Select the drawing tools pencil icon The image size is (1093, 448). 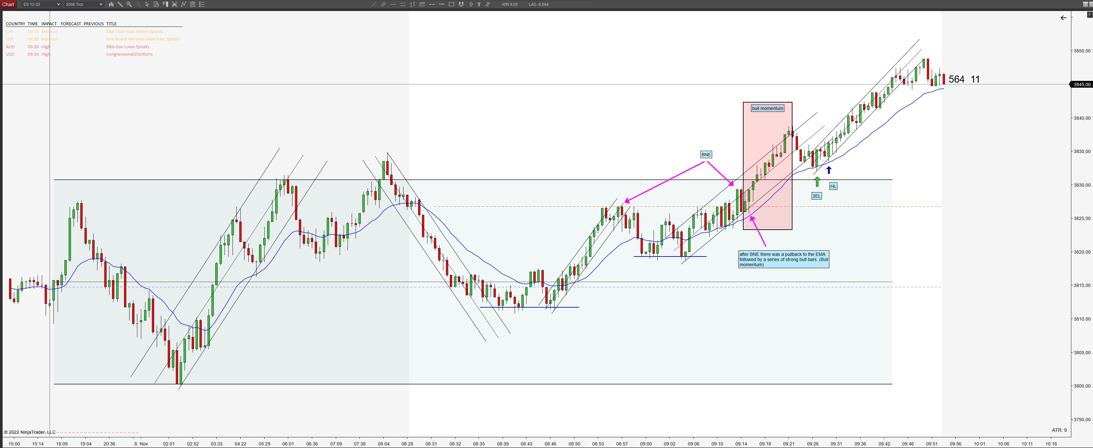pos(120,4)
